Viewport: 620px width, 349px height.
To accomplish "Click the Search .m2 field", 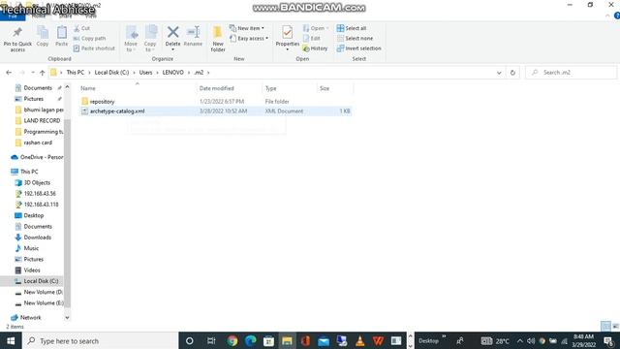I will coord(571,73).
